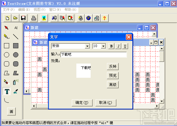The width and height of the screenshot is (177, 126).
Task: Click the Open folder toolbar icon
Action: coord(15,18)
